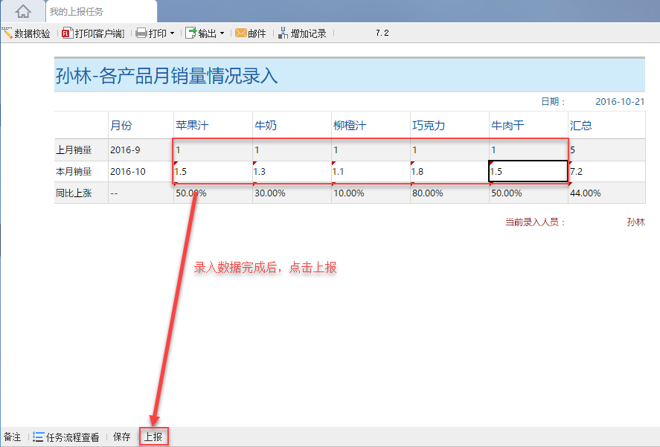Click the 汇总 total value 5

tap(606, 149)
